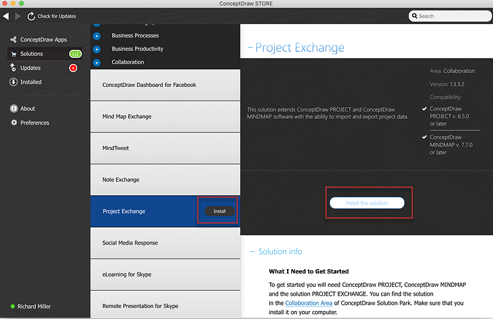Click the Updates icon in sidebar

pyautogui.click(x=13, y=68)
